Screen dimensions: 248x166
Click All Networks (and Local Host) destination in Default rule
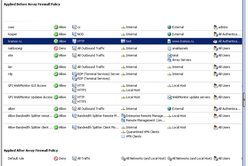point(192,158)
